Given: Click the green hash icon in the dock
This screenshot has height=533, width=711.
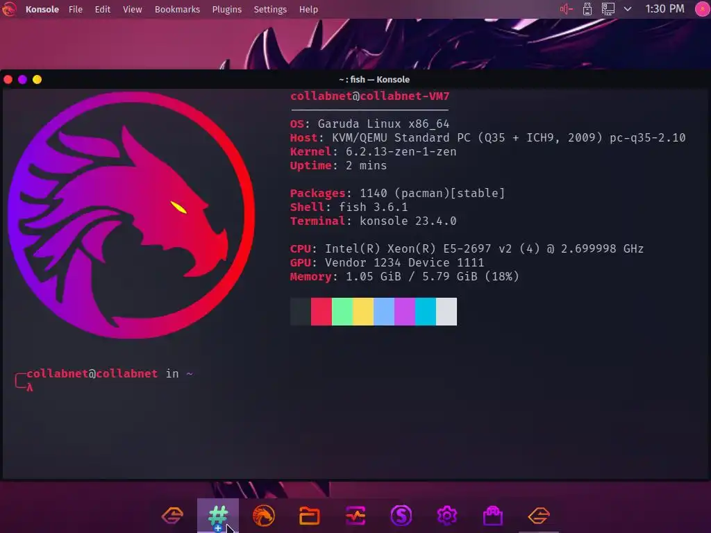Looking at the screenshot, I should point(218,516).
